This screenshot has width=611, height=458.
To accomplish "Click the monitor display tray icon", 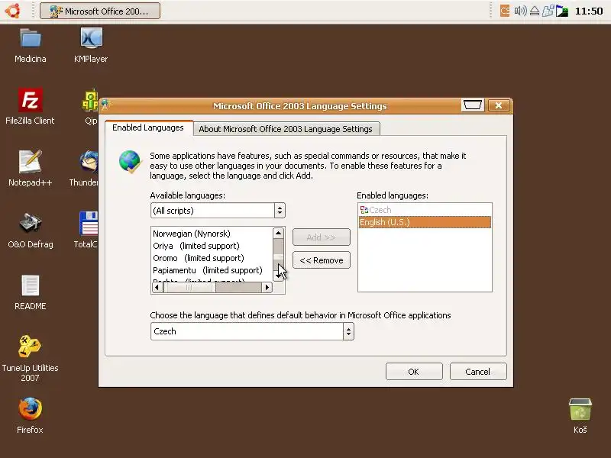I will point(562,11).
